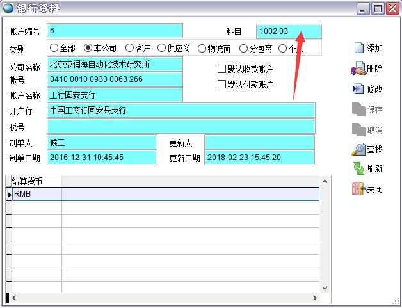Click the 税号 input field

182,126
